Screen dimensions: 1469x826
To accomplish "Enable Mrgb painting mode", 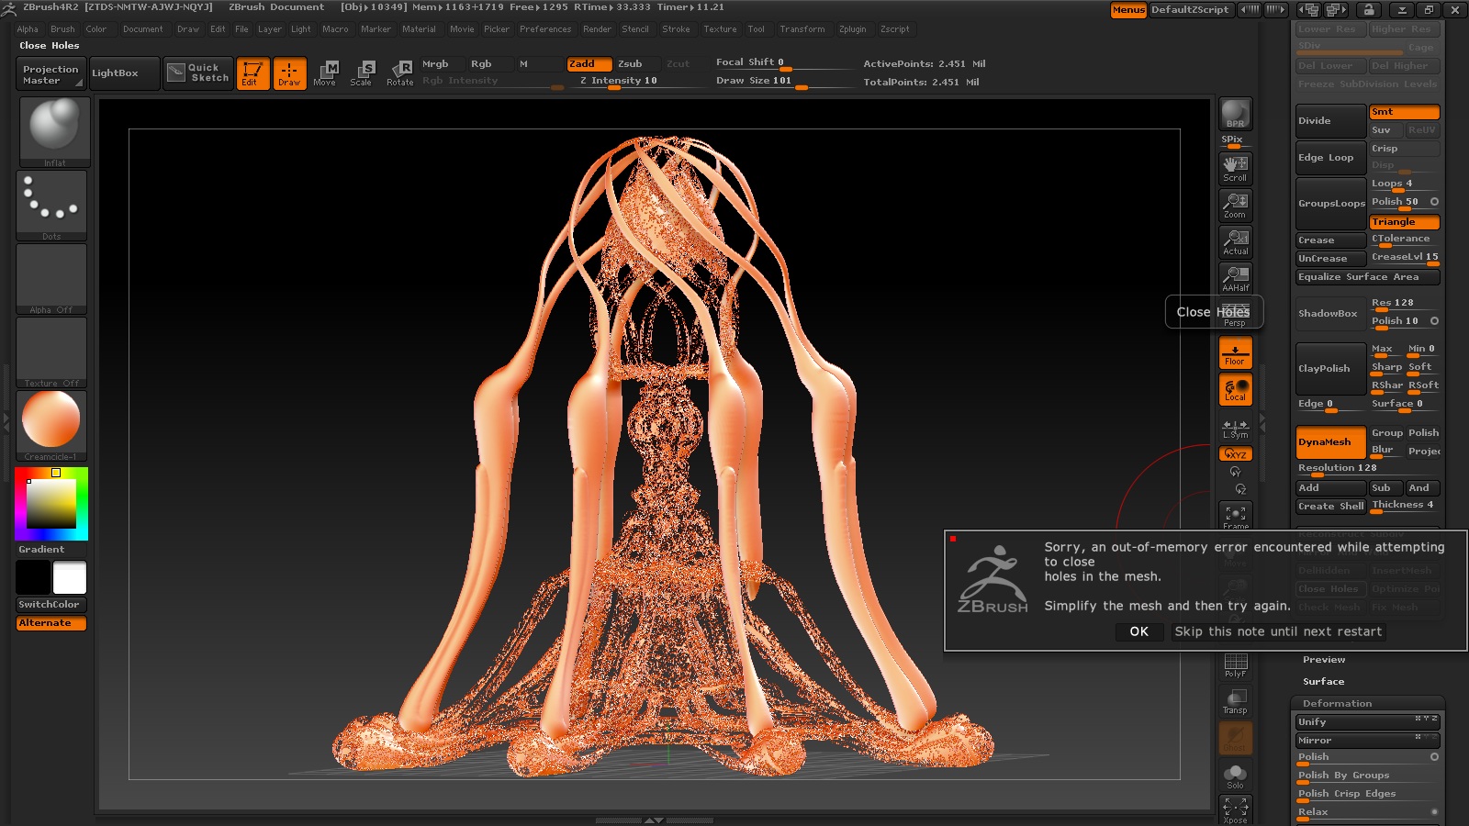I will click(442, 64).
